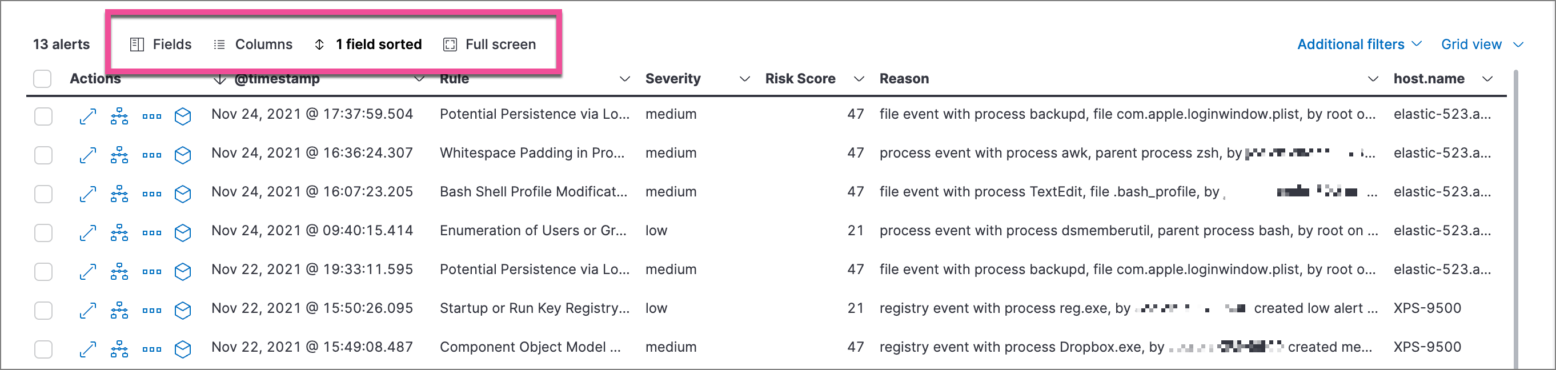
Task: Click the 1 field sorted control
Action: click(x=367, y=44)
